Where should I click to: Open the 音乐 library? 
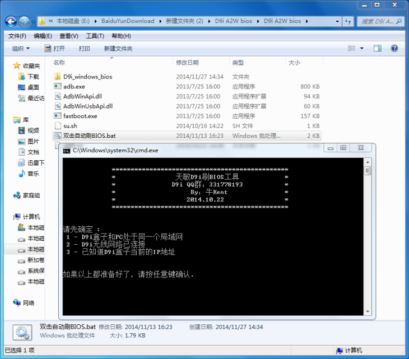tap(29, 174)
